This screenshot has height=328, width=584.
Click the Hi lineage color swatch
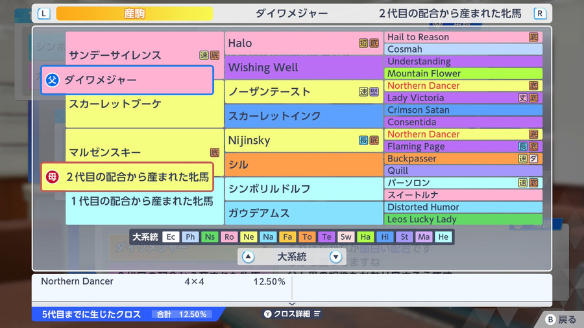pos(385,237)
